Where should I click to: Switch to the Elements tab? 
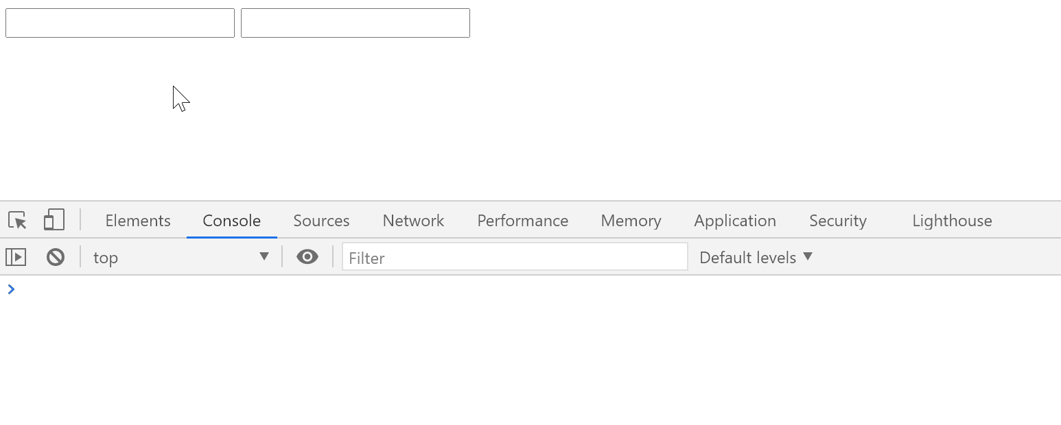(x=138, y=221)
